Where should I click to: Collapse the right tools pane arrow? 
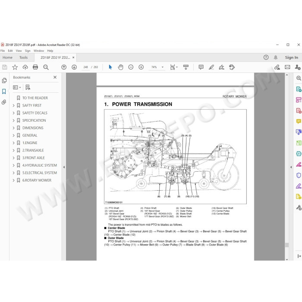click(x=291, y=167)
